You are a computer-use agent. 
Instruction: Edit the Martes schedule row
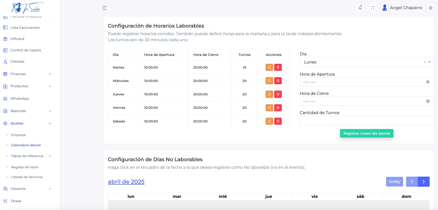click(269, 67)
